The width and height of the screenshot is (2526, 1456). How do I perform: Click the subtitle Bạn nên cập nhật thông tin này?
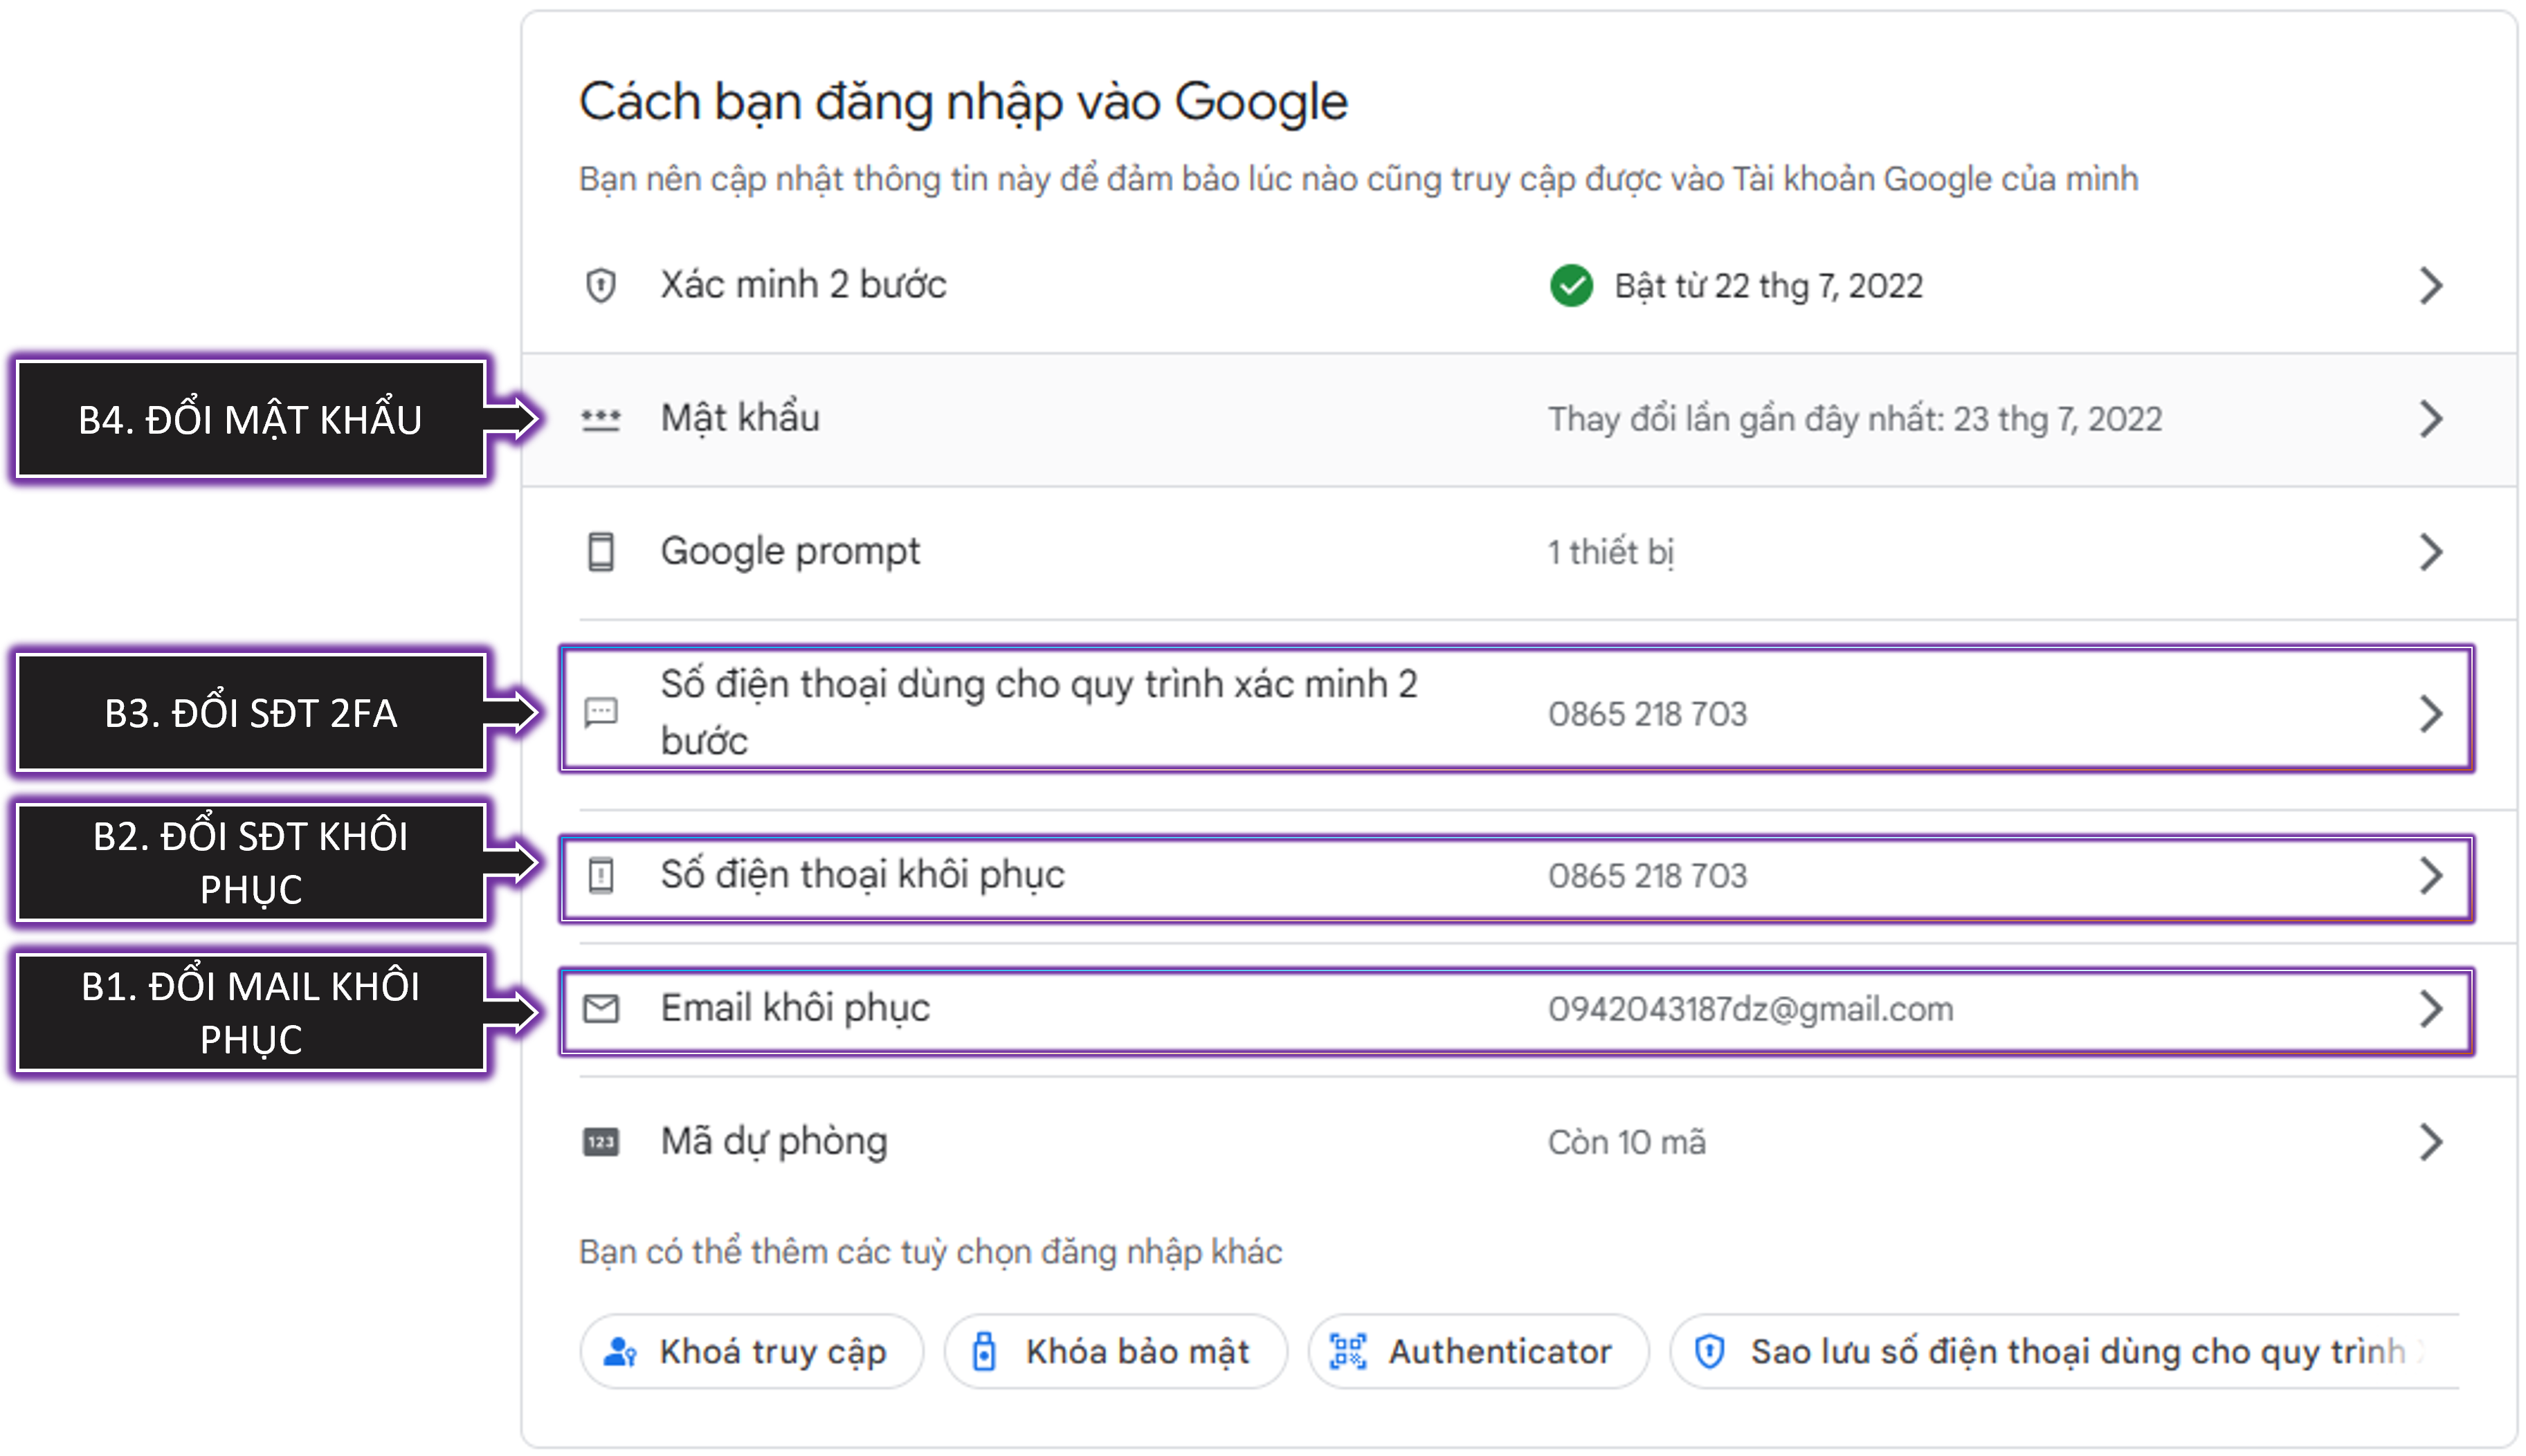coord(1358,179)
